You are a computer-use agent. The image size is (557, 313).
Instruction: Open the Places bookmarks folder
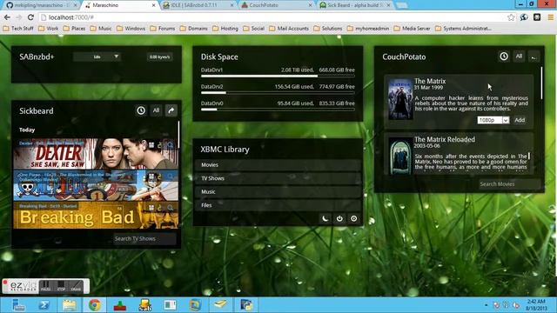(74, 29)
